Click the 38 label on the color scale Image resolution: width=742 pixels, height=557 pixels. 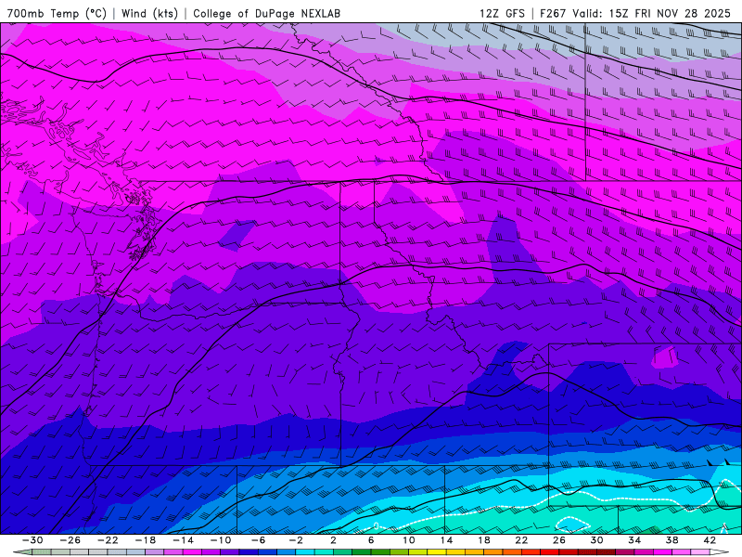672,540
